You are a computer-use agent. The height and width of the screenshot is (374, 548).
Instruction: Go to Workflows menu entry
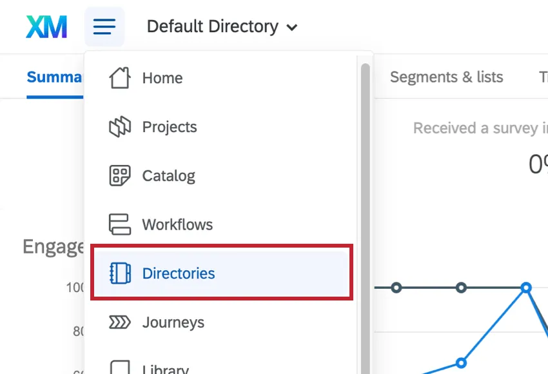[177, 225]
